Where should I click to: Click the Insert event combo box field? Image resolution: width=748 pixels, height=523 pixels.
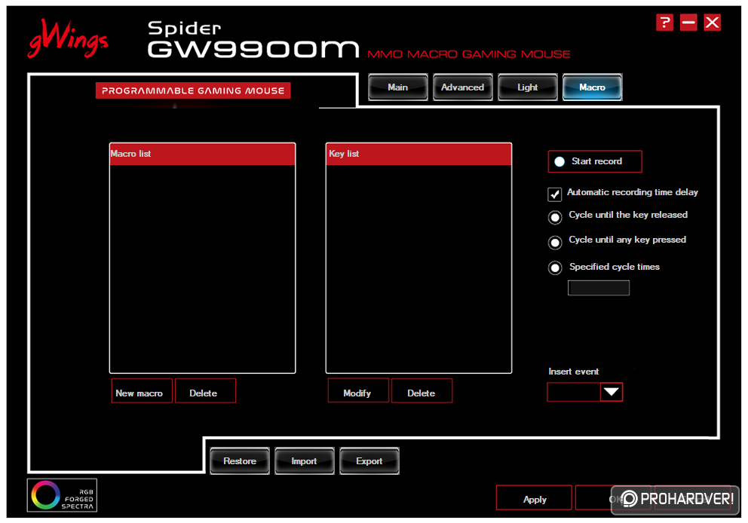point(574,392)
